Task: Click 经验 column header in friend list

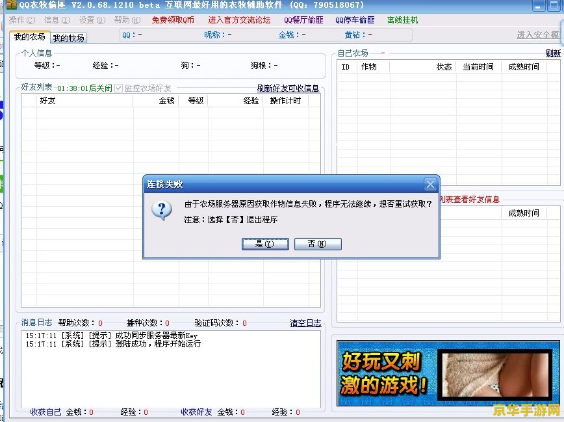Action: click(x=236, y=101)
